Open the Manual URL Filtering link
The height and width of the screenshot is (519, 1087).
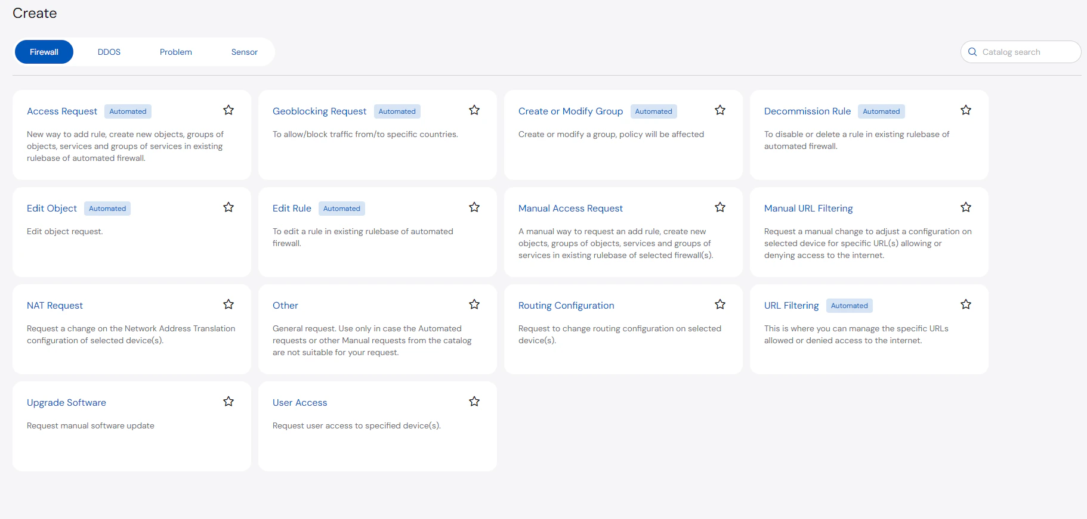[x=808, y=209]
